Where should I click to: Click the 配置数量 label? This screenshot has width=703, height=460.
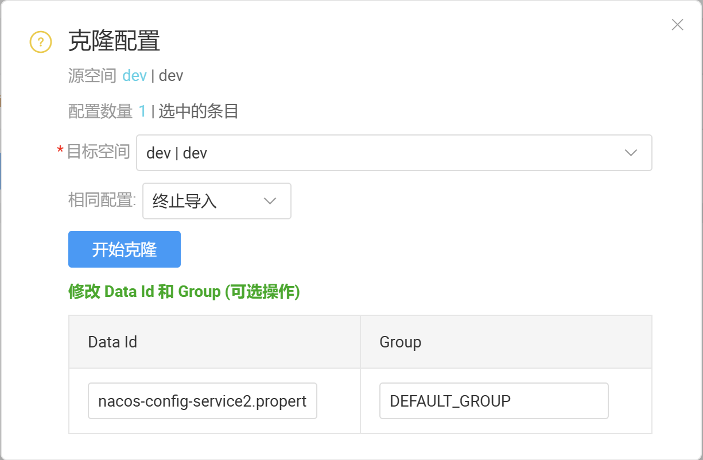point(100,111)
